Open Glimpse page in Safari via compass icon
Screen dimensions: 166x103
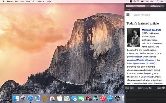coord(163,88)
